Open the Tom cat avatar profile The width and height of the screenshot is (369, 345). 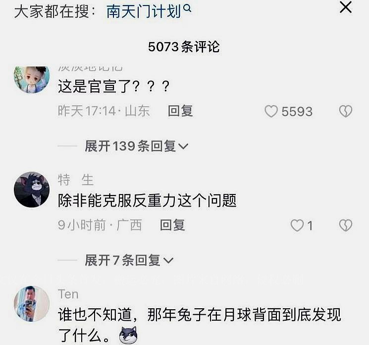coord(32,190)
